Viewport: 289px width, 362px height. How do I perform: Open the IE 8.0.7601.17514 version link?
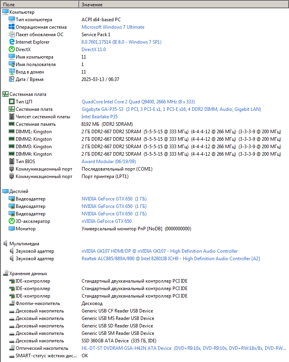121,42
